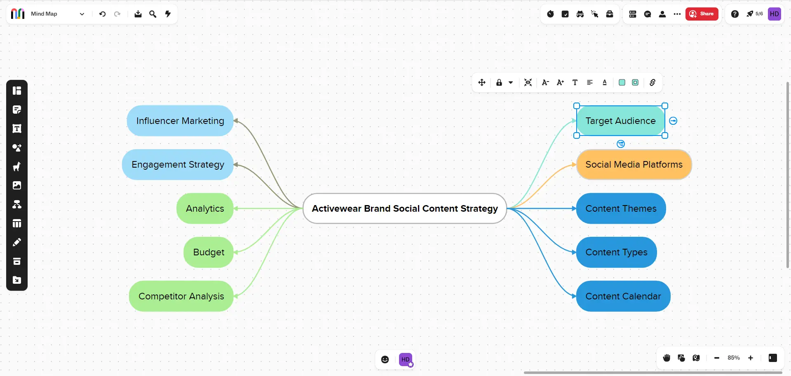Select the Social Media Platforms node

634,165
